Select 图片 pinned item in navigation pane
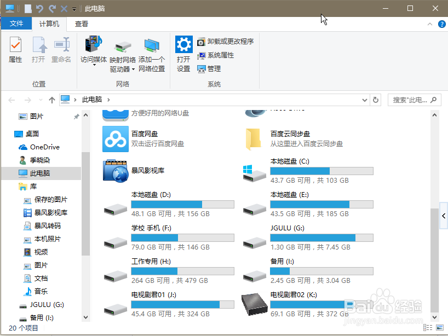The width and height of the screenshot is (448, 336). coord(37,117)
